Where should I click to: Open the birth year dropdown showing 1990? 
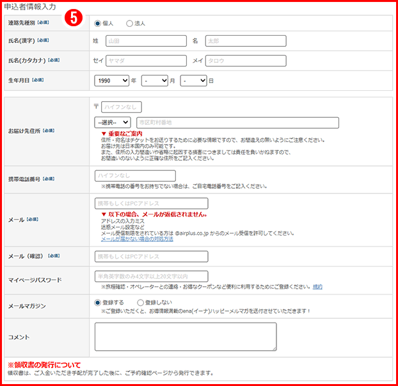point(111,81)
